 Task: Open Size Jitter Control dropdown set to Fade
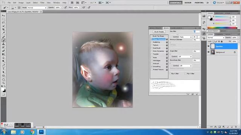[186, 37]
